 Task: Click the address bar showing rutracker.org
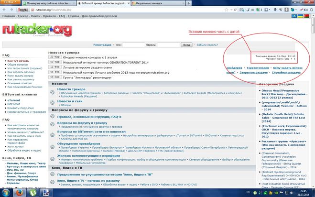coord(129,10)
